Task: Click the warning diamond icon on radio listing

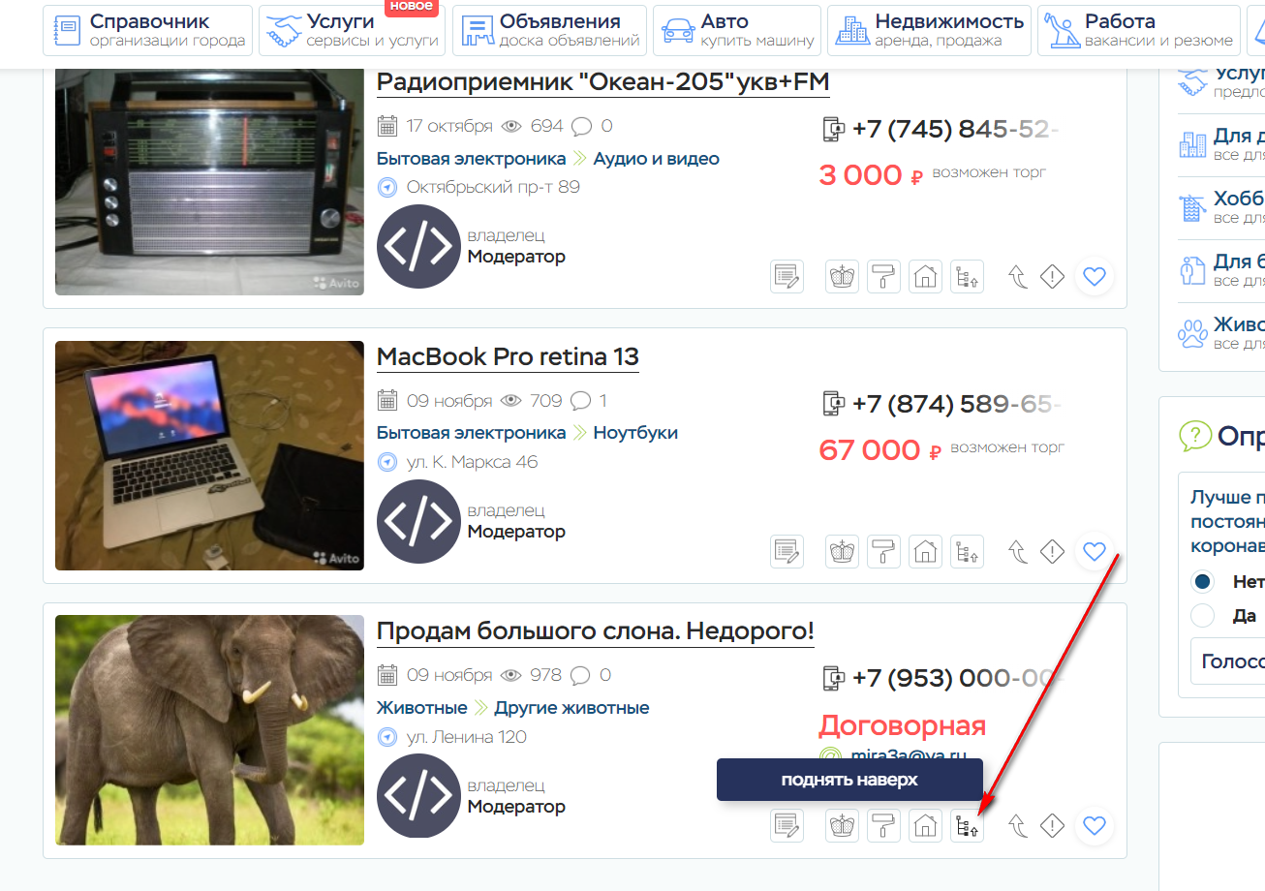Action: click(1052, 277)
